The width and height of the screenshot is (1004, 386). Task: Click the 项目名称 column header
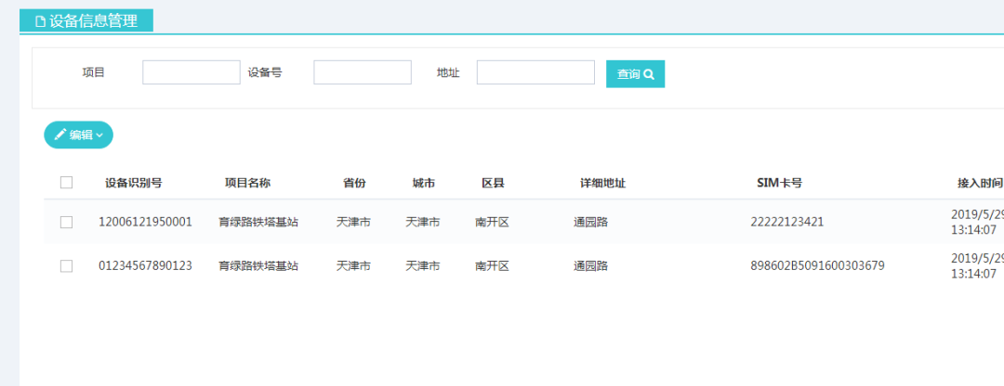pyautogui.click(x=247, y=183)
